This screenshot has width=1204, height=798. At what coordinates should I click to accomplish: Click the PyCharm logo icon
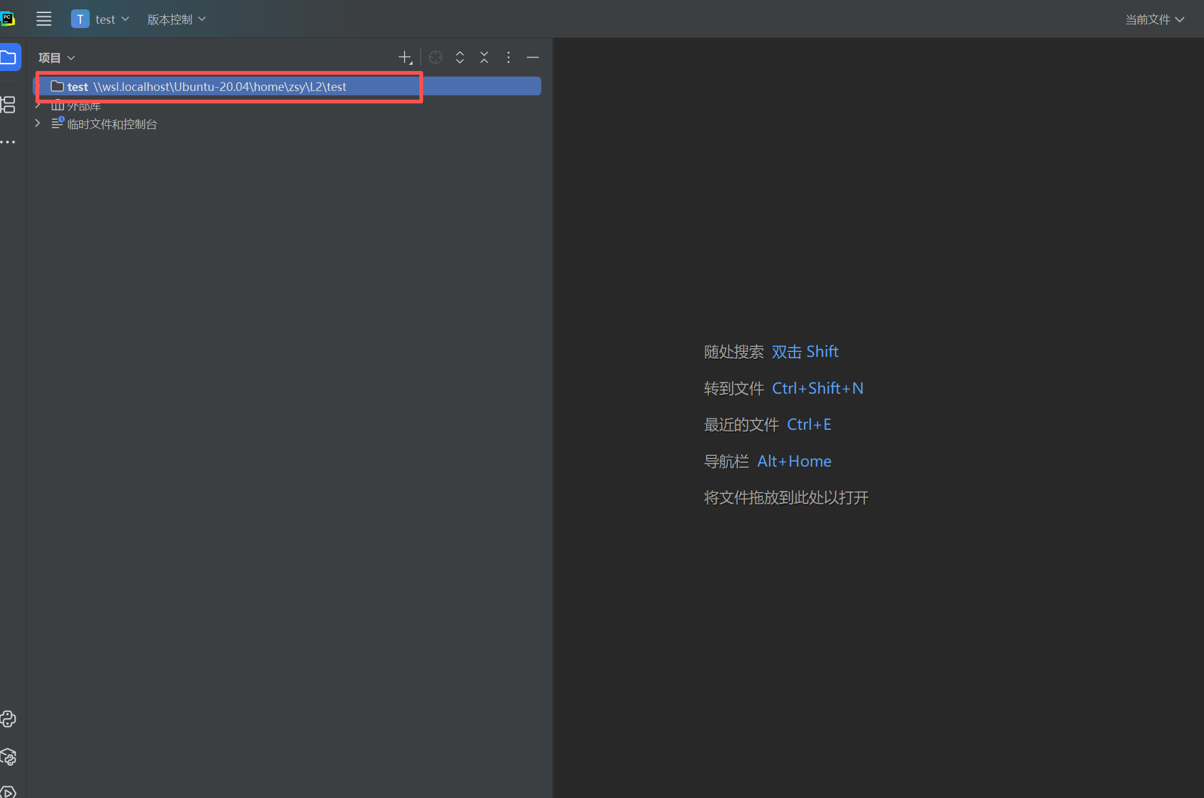point(8,18)
